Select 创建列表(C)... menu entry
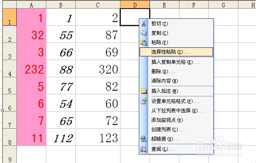256x163 pixels. [176, 130]
